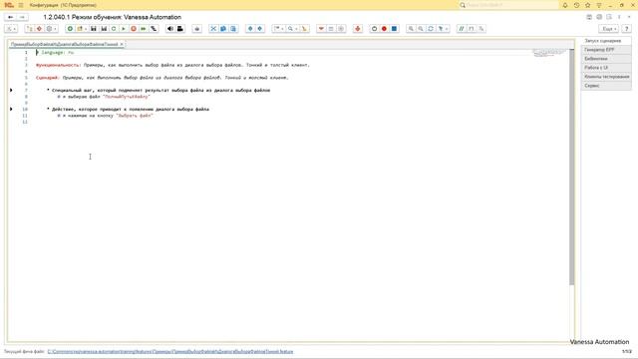Image resolution: width=638 pixels, height=359 pixels.
Task: Click the green fast-forward run icon
Action: click(144, 29)
